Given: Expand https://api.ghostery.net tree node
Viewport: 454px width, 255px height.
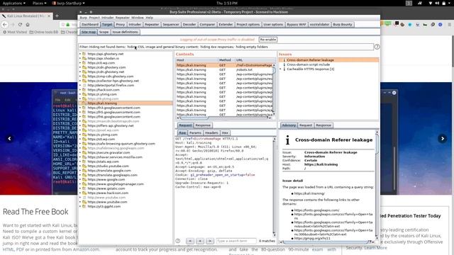Looking at the screenshot, I should point(80,54).
